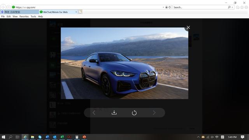Open Favorites star icon
The height and width of the screenshot is (140, 249).
point(242,7)
